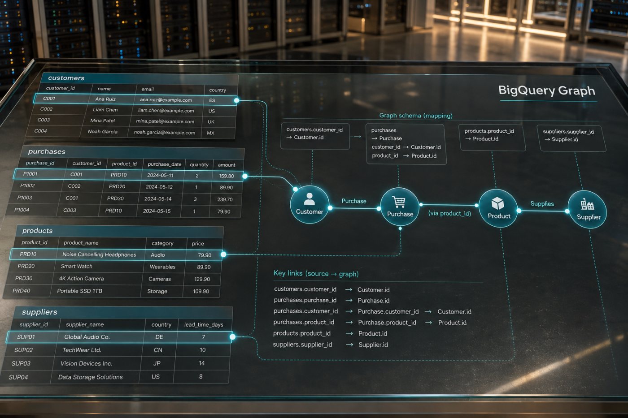The height and width of the screenshot is (418, 628).
Task: Click the product_name column header
Action: tap(81, 242)
